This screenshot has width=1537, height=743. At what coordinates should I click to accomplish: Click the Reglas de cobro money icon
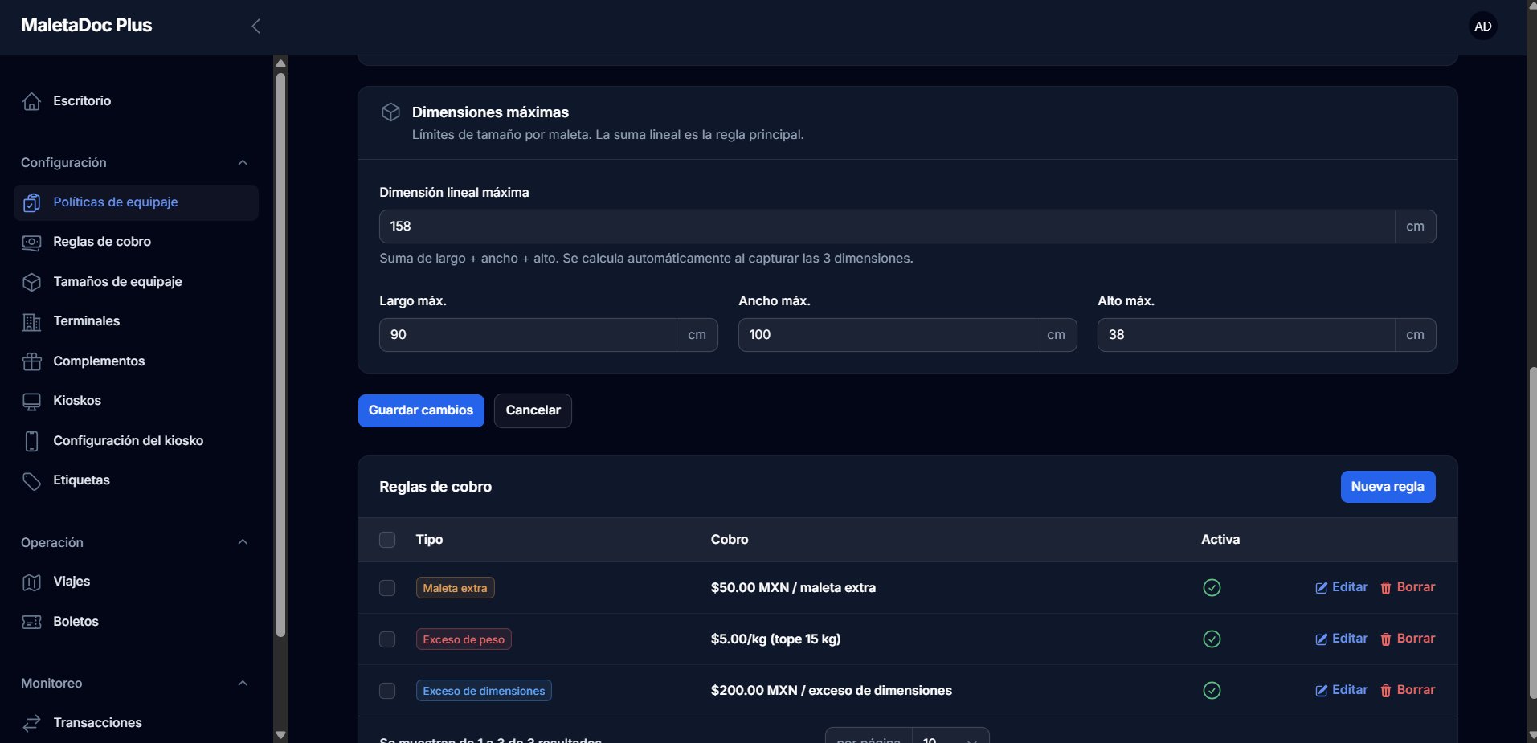pos(31,243)
